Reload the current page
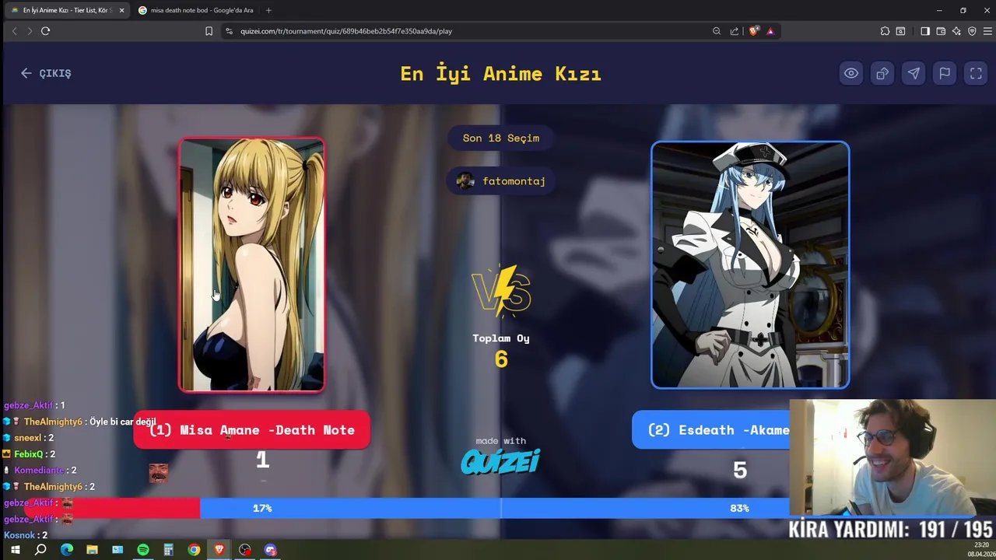Image resolution: width=996 pixels, height=560 pixels. [46, 31]
